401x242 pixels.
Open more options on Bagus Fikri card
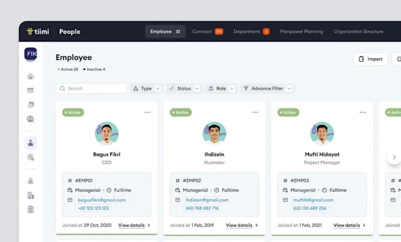coord(147,112)
